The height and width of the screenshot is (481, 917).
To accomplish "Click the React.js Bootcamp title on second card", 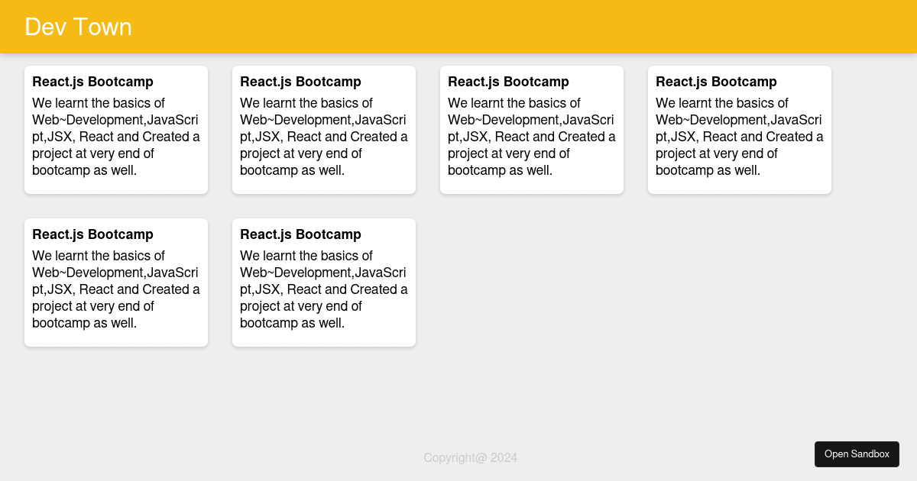I will 300,82.
